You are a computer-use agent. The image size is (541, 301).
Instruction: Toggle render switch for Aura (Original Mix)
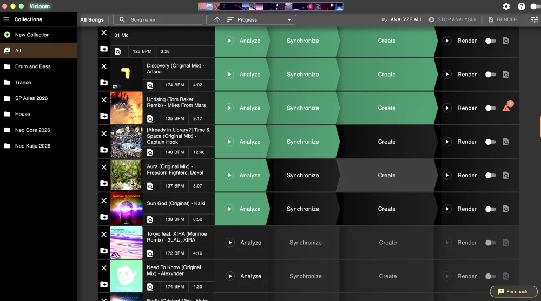tap(490, 175)
